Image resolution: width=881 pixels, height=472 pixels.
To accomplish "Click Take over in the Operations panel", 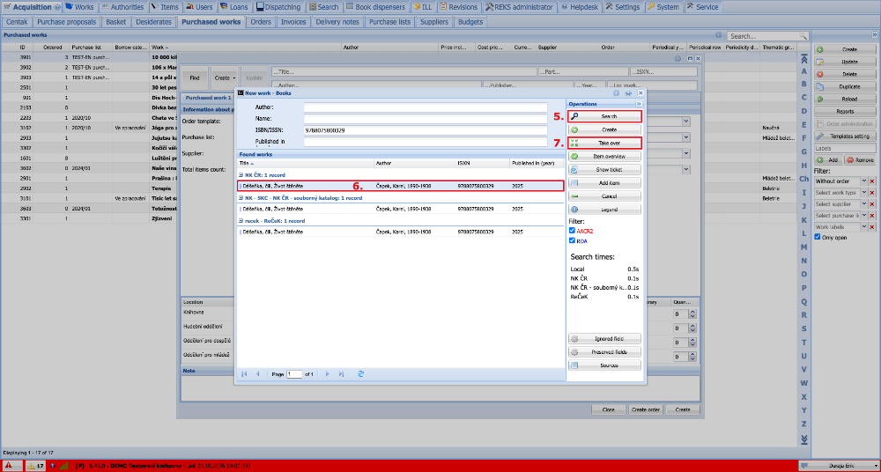I will tap(604, 143).
